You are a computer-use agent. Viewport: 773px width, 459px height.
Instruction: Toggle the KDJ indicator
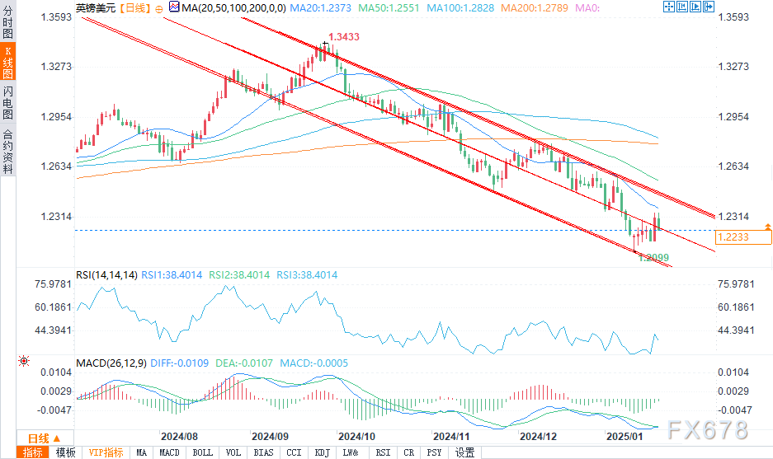(323, 452)
